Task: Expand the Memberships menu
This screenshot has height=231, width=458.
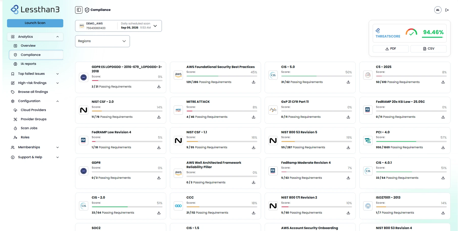Action: pyautogui.click(x=35, y=147)
